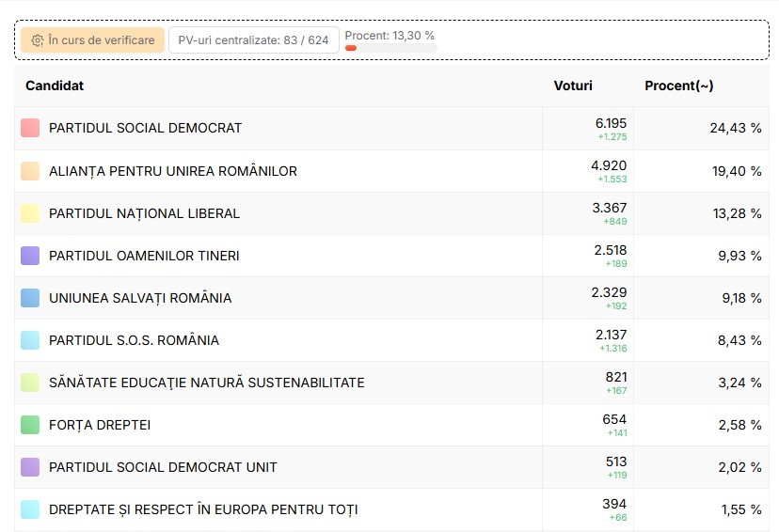Click the green '+66' vote increase
The width and height of the screenshot is (779, 532).
click(x=618, y=518)
